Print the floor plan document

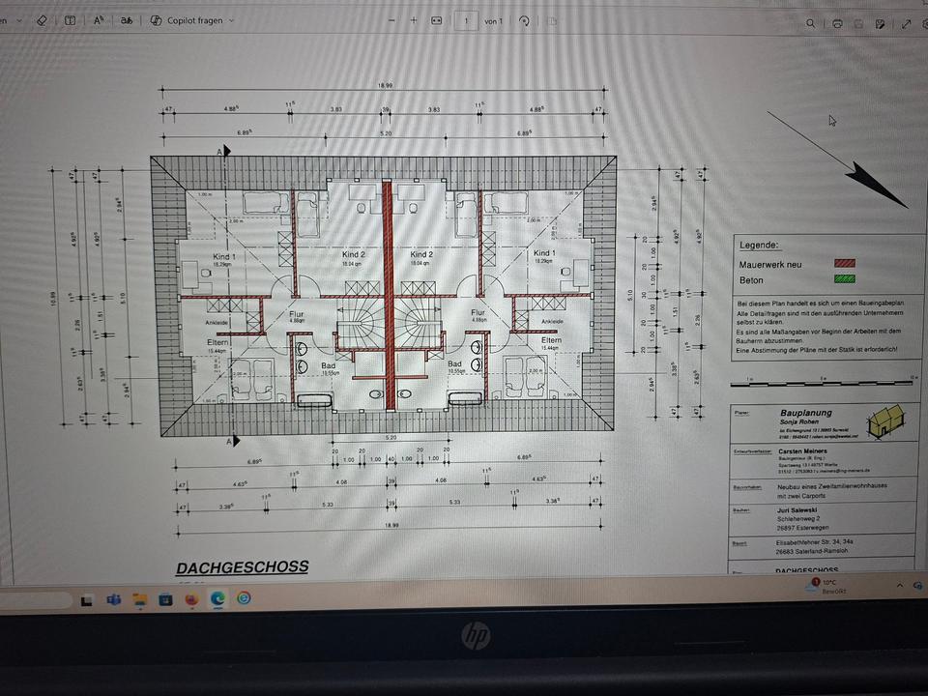click(x=837, y=22)
